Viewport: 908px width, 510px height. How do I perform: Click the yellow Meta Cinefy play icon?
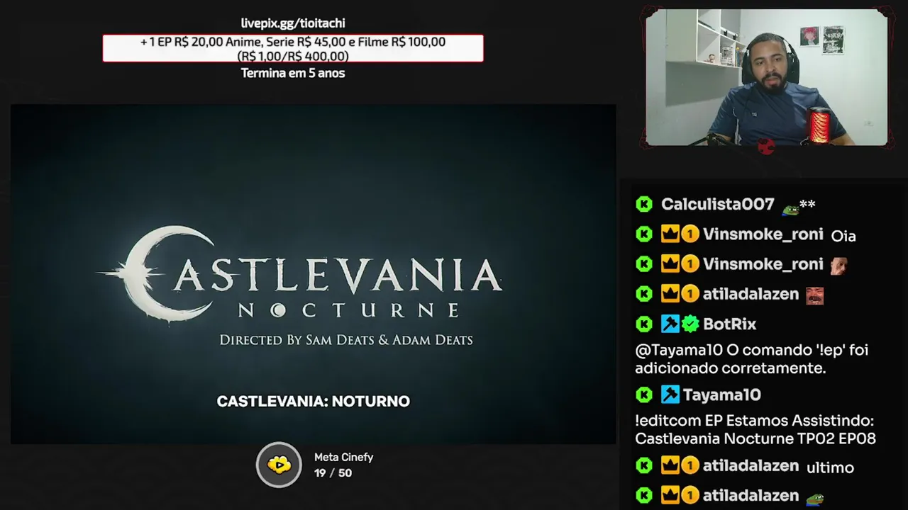[x=279, y=465]
